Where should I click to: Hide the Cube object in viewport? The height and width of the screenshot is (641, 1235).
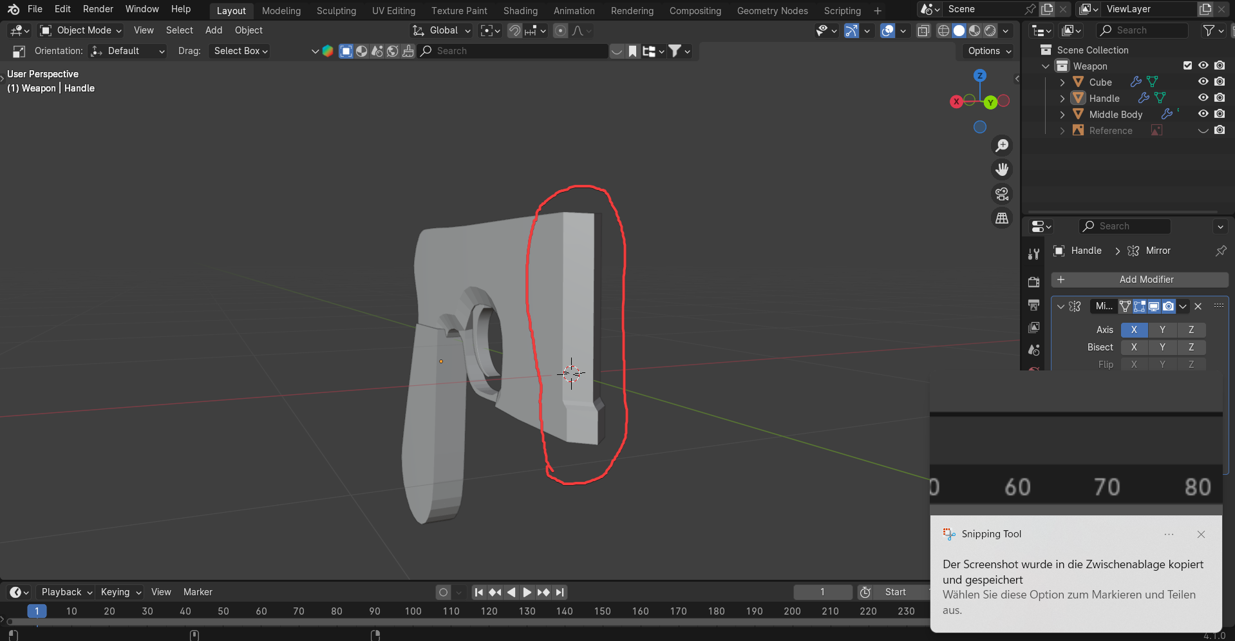pyautogui.click(x=1203, y=82)
